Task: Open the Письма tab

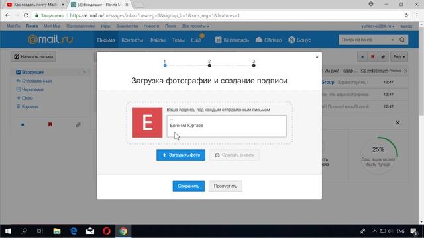Action: tap(106, 40)
